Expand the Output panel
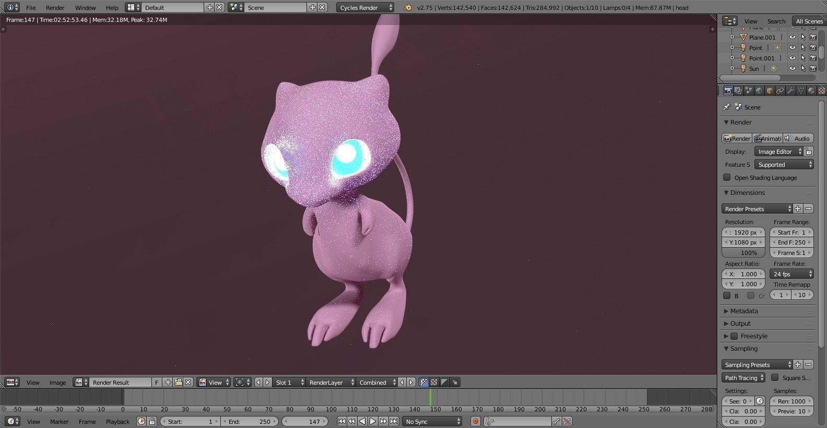The width and height of the screenshot is (827, 428). [740, 323]
